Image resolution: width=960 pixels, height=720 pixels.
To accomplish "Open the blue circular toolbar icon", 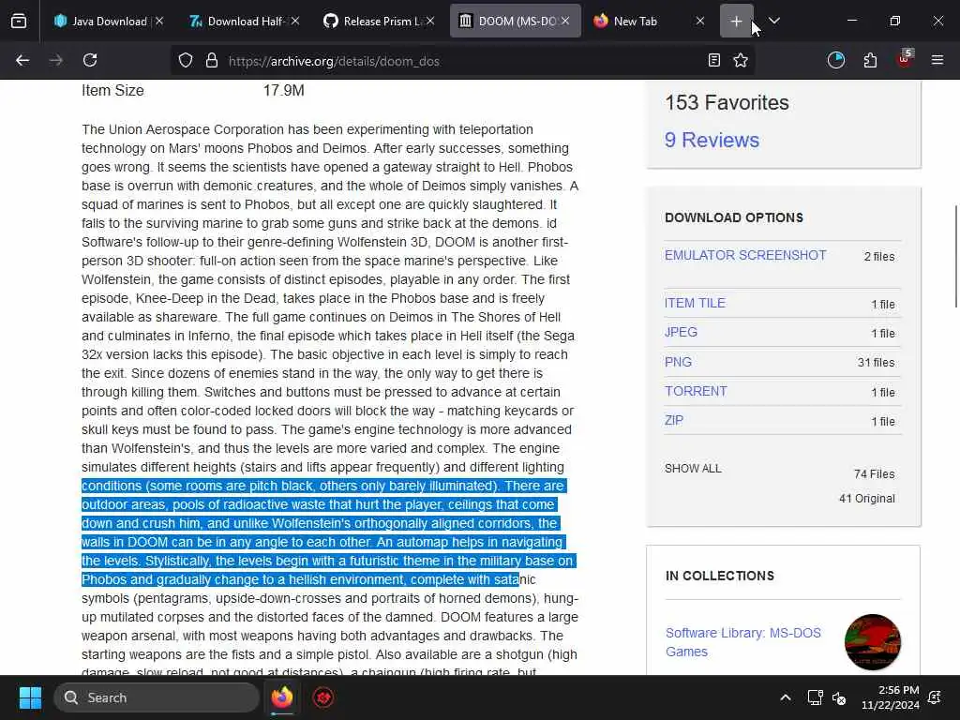I will pos(836,61).
